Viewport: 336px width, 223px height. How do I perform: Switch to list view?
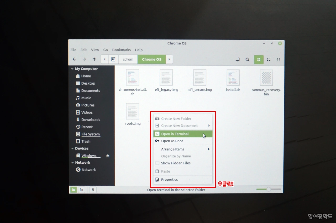(269, 60)
